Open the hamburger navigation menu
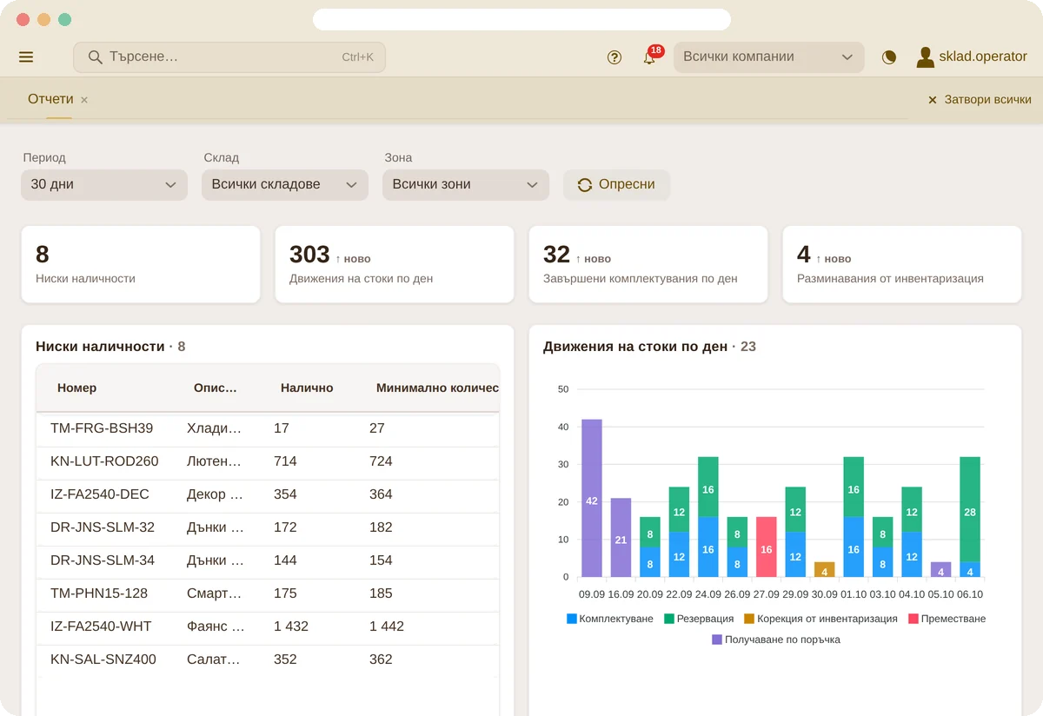 (26, 57)
